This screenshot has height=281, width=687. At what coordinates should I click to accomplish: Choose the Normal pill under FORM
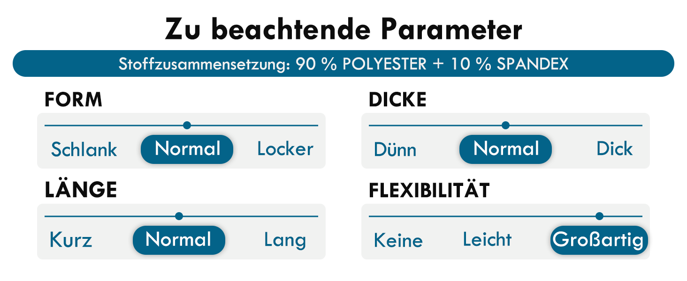pos(187,149)
